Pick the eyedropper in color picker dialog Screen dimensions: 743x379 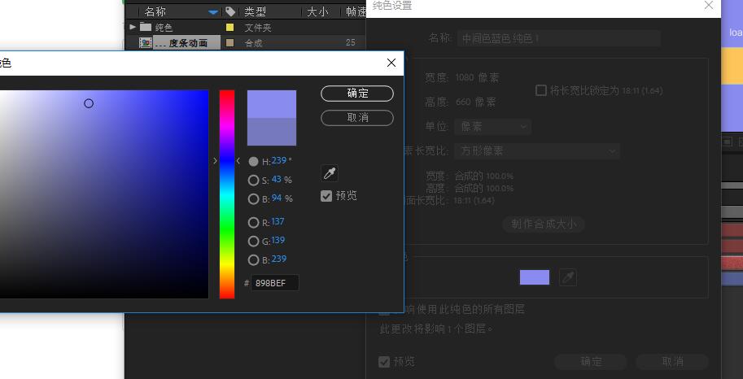[x=330, y=173]
